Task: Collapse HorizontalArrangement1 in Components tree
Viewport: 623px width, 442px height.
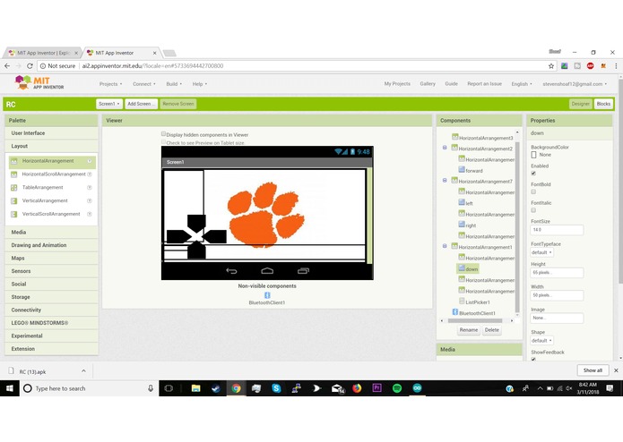Action: click(x=445, y=246)
